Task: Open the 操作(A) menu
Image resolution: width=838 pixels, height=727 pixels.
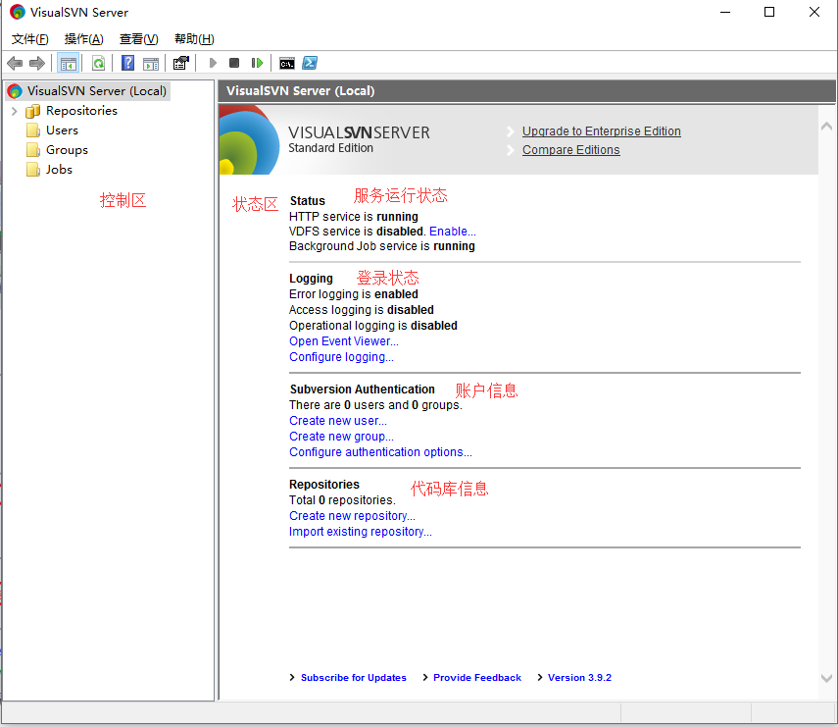Action: coord(84,39)
